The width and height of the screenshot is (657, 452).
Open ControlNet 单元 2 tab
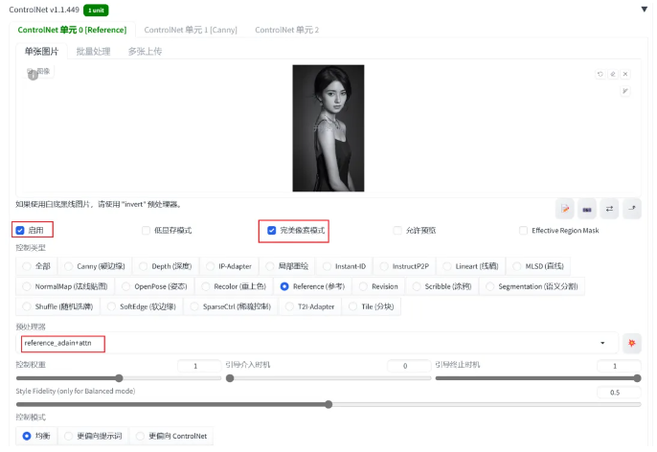[x=287, y=30]
